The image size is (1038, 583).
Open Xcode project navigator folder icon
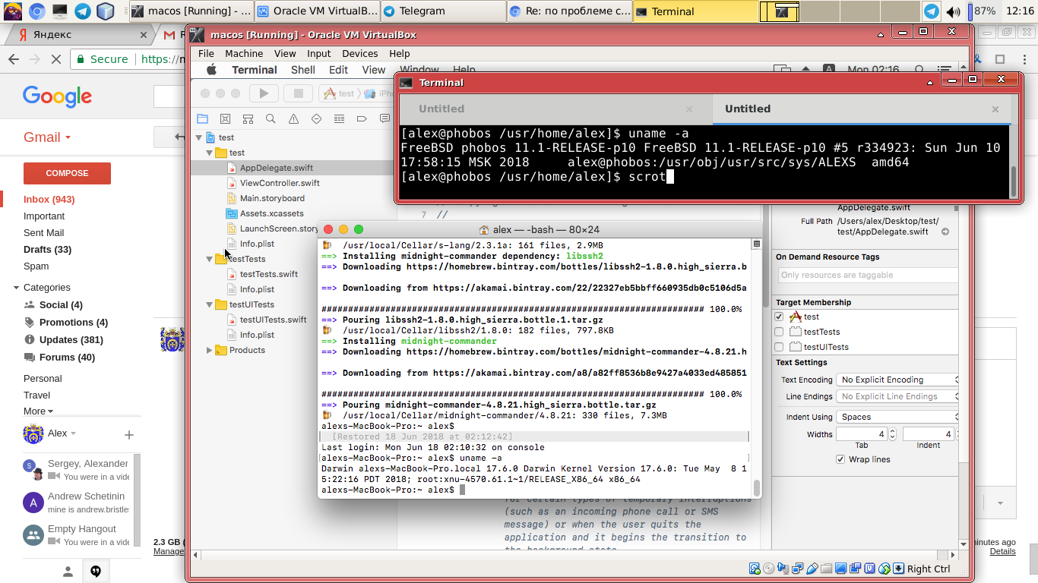point(202,119)
